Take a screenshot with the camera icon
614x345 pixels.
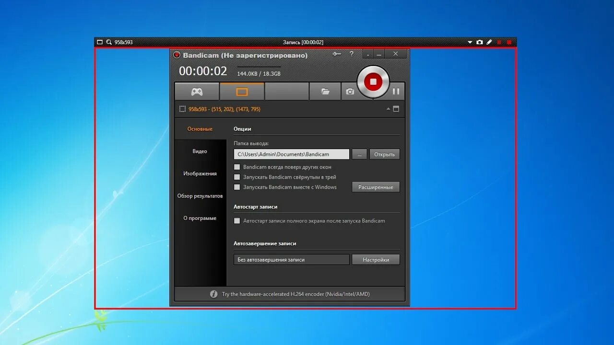pos(350,92)
